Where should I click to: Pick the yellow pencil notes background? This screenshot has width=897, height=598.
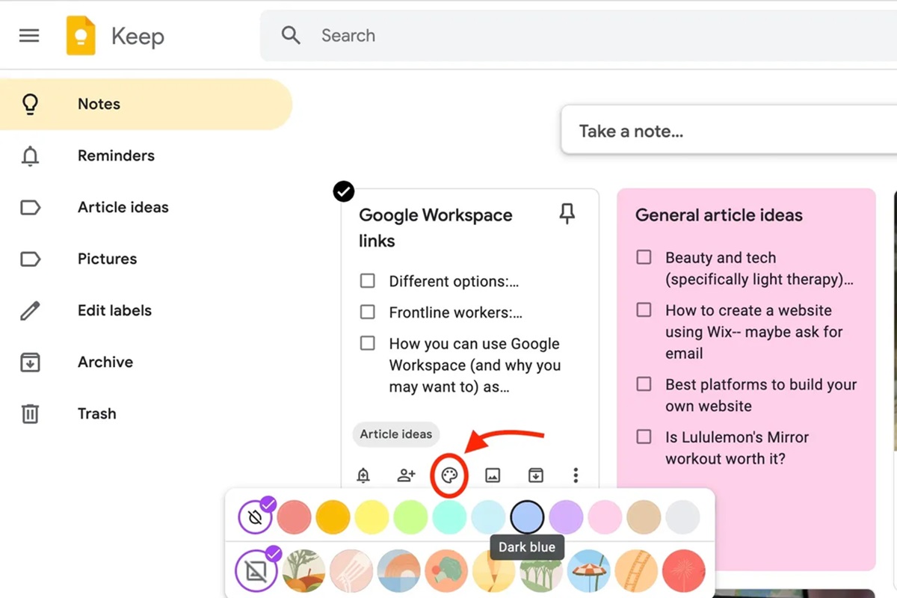coord(493,571)
